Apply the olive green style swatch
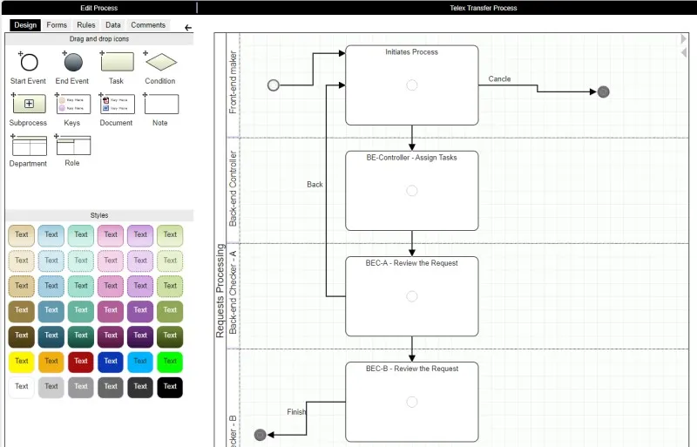697x447 pixels. pos(170,311)
